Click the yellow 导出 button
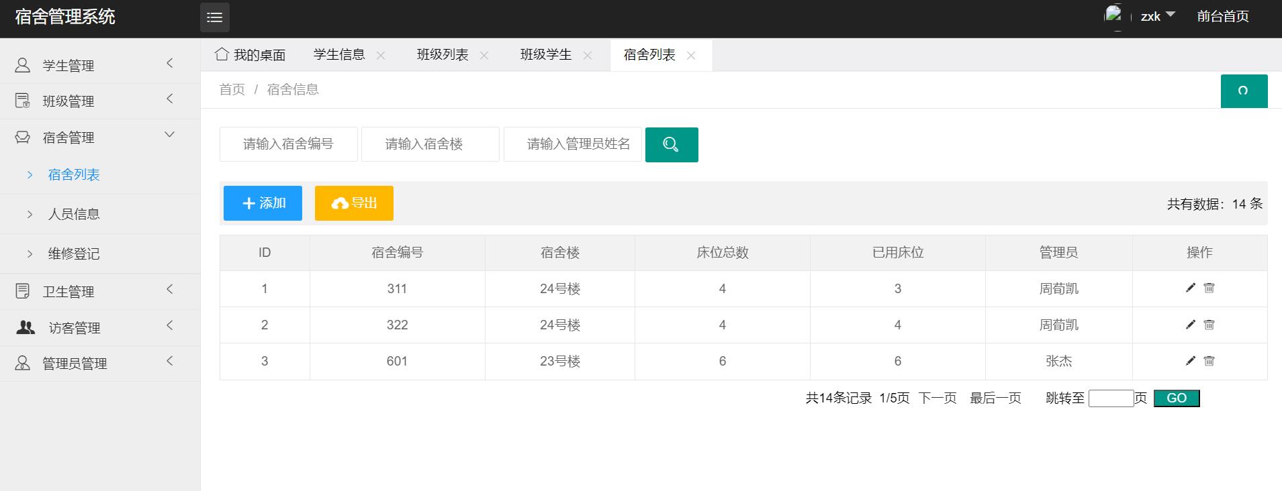 [354, 203]
